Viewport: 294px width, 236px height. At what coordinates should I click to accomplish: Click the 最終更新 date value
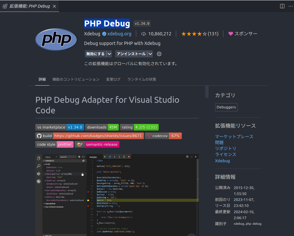(244, 215)
